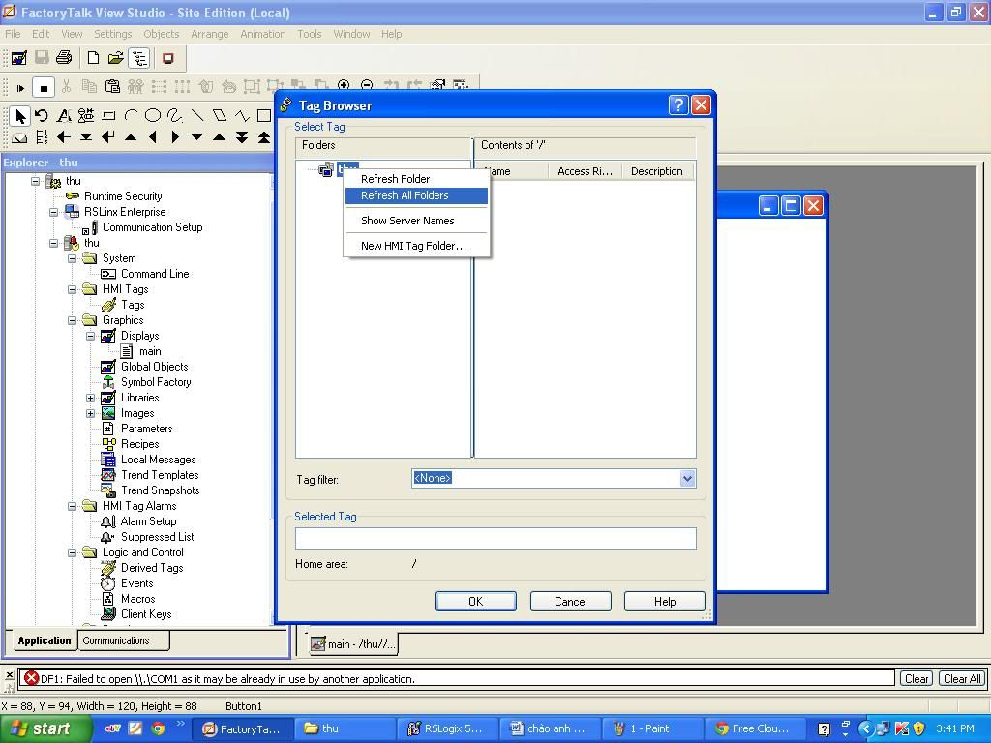Viewport: 991px width, 743px height.
Task: Select the arrow pointer tool
Action: pos(20,116)
